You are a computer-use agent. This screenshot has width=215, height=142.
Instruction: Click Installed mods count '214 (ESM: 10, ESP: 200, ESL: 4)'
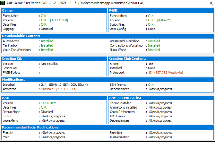point(64,85)
